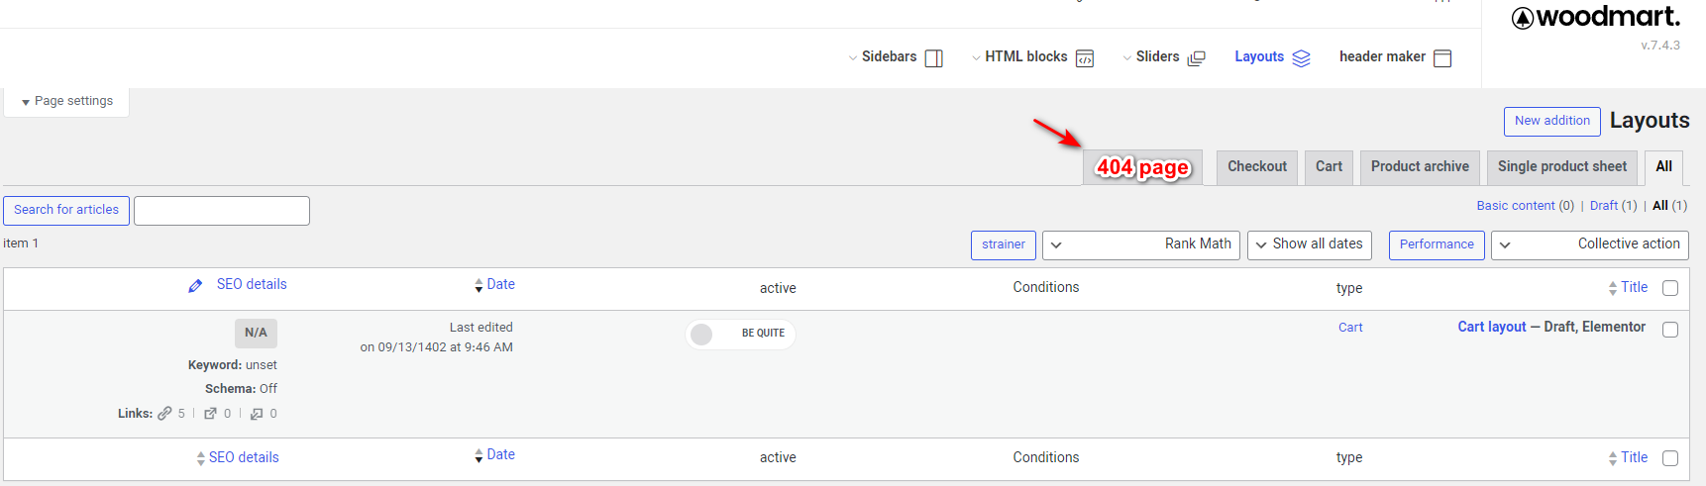Click the Sidebars panel icon

coord(933,58)
